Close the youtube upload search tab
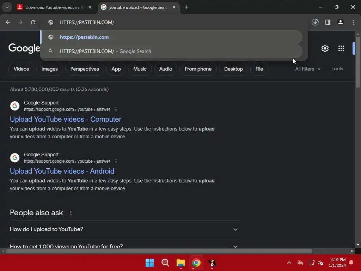Viewport: 361px width, 271px height. click(174, 7)
